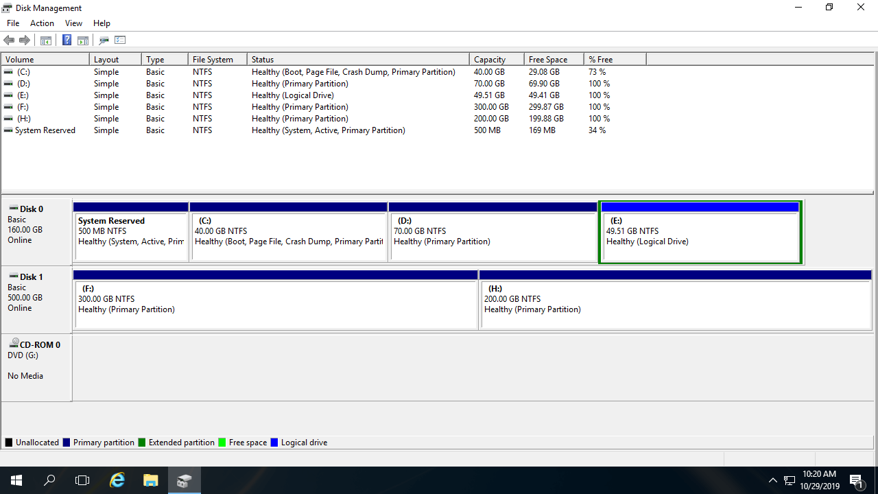Open File Explorer from the taskbar
Screen dimensions: 878x494
tap(151, 480)
